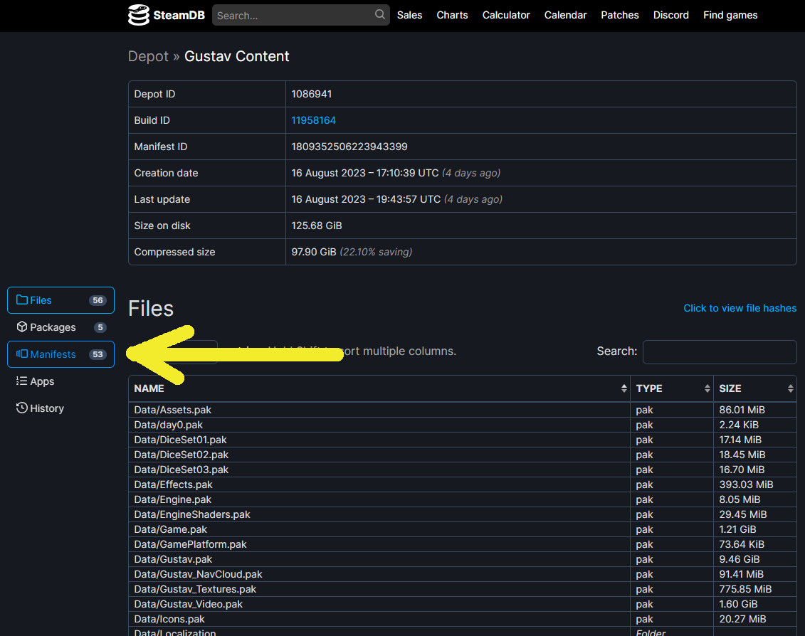Click the Gustav Content page title

(237, 56)
